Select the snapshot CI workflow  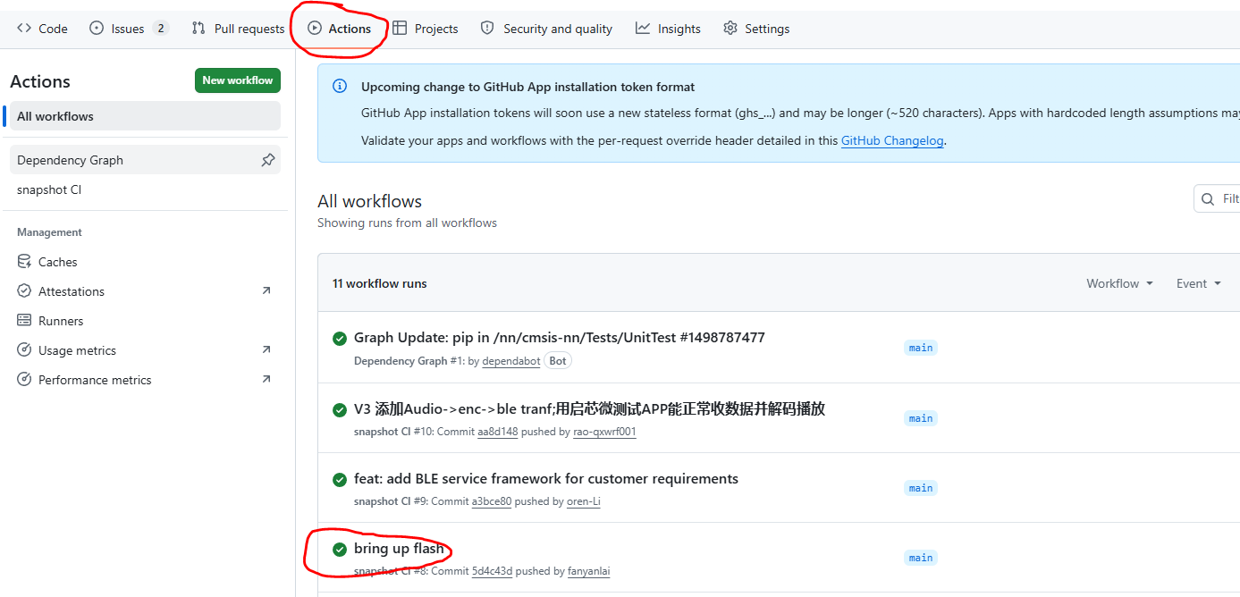pos(145,189)
